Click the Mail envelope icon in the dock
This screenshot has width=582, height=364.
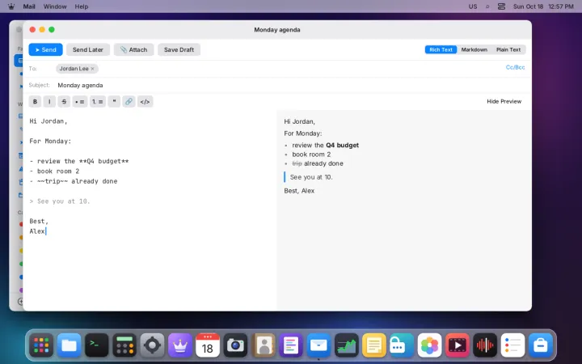click(x=318, y=345)
